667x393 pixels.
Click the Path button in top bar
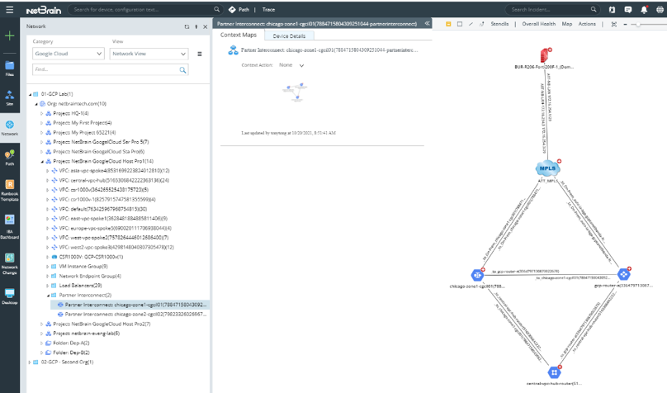point(239,9)
